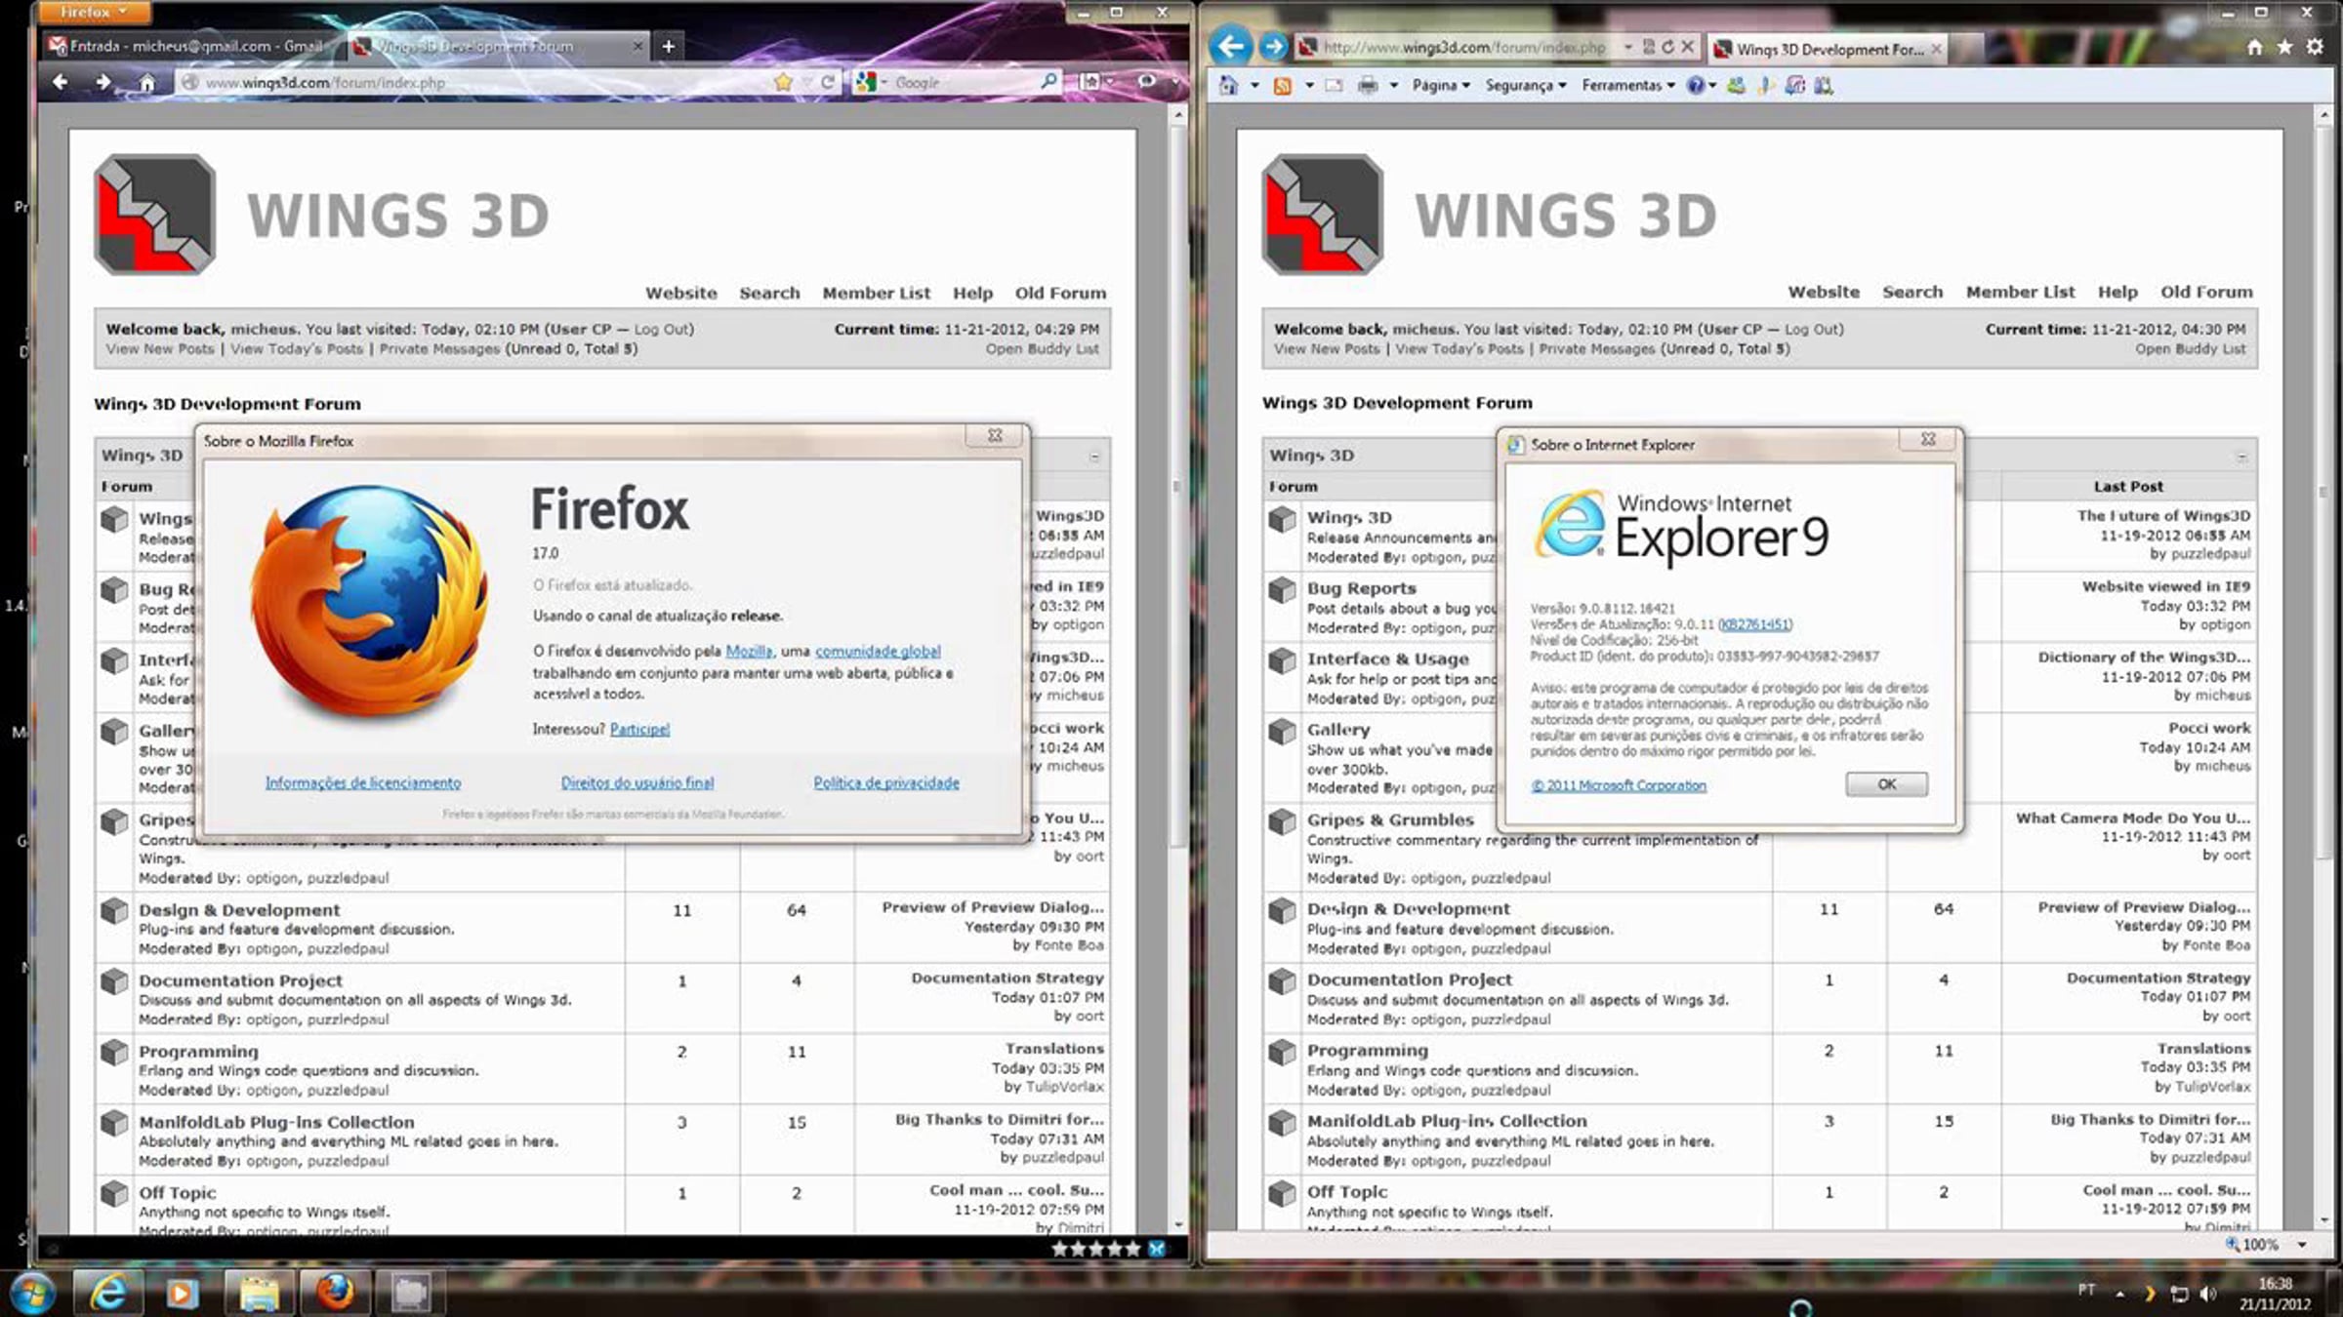
Task: Open the Segurança dropdown in IE
Action: pyautogui.click(x=1526, y=86)
